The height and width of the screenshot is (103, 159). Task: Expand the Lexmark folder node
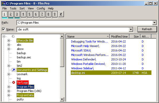coord(9,74)
